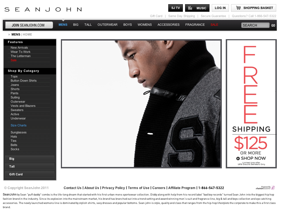Open New Arrivals in Features
The image size is (281, 212).
[x=19, y=48]
